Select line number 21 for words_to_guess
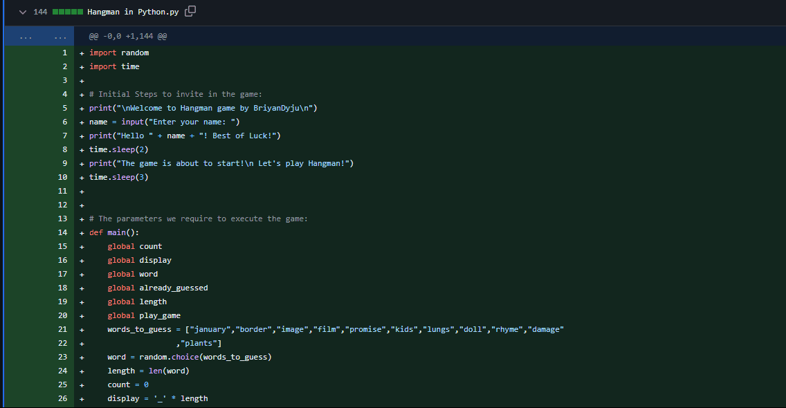 click(63, 329)
